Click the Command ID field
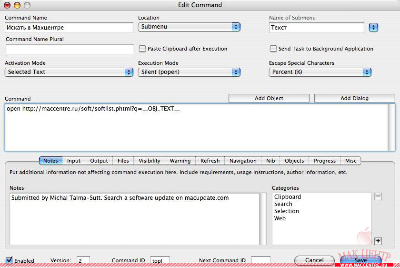The width and height of the screenshot is (400, 268). pyautogui.click(x=160, y=260)
